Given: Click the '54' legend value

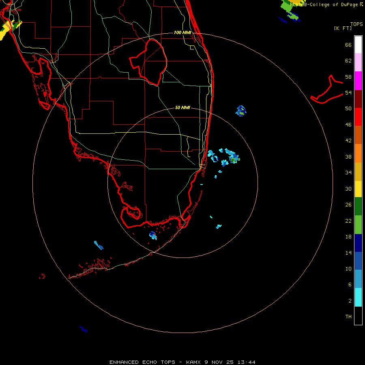Looking at the screenshot, I should (348, 92).
